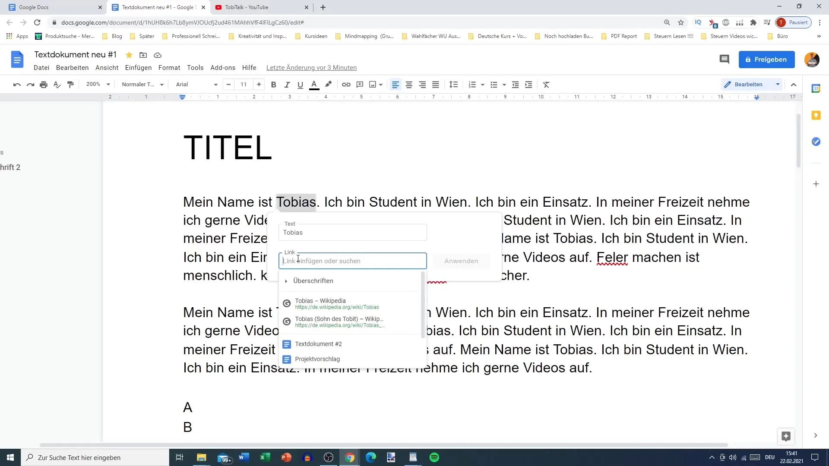Add a comment with the toolbar comment icon
829x466 pixels.
click(x=360, y=85)
